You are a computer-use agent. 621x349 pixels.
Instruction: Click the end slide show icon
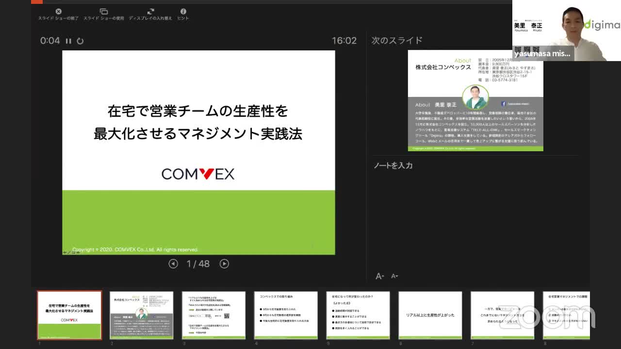[58, 11]
